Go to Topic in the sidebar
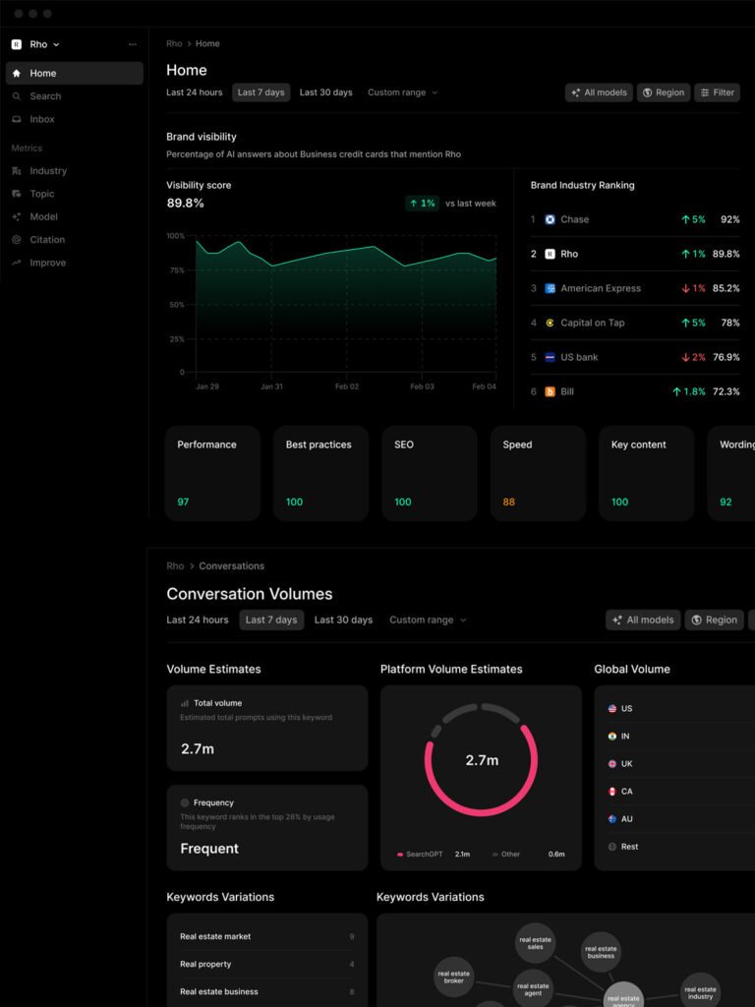Screen dimensions: 755x1007 pyautogui.click(x=42, y=194)
